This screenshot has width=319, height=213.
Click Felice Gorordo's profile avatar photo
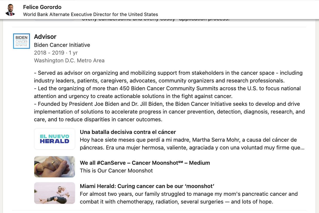click(x=10, y=10)
